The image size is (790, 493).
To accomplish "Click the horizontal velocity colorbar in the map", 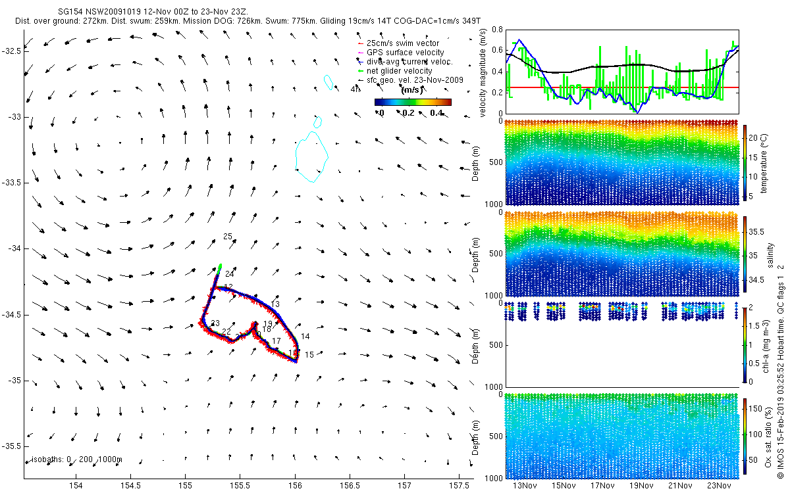I will coord(413,102).
